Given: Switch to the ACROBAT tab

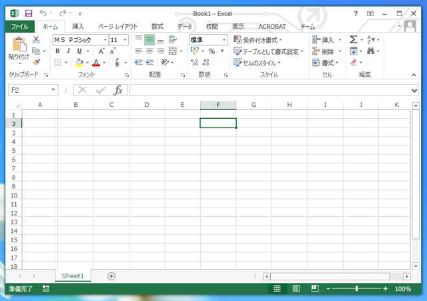Looking at the screenshot, I should click(x=272, y=27).
